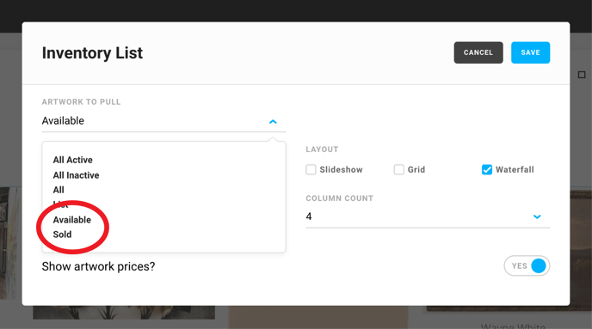Screen dimensions: 592x329
Task: Click the Waterfall layout label
Action: pyautogui.click(x=515, y=169)
